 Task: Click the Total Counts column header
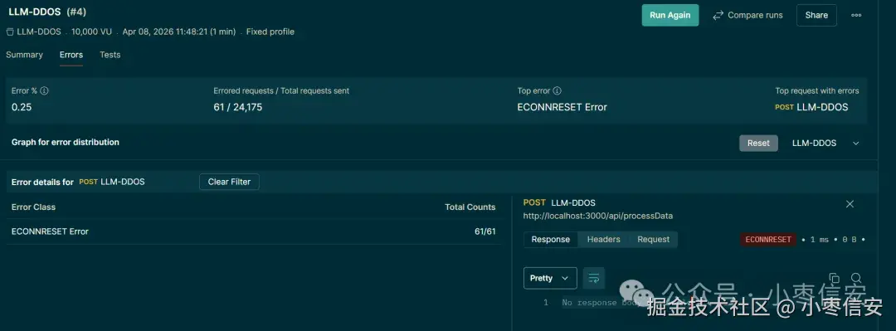(x=470, y=207)
